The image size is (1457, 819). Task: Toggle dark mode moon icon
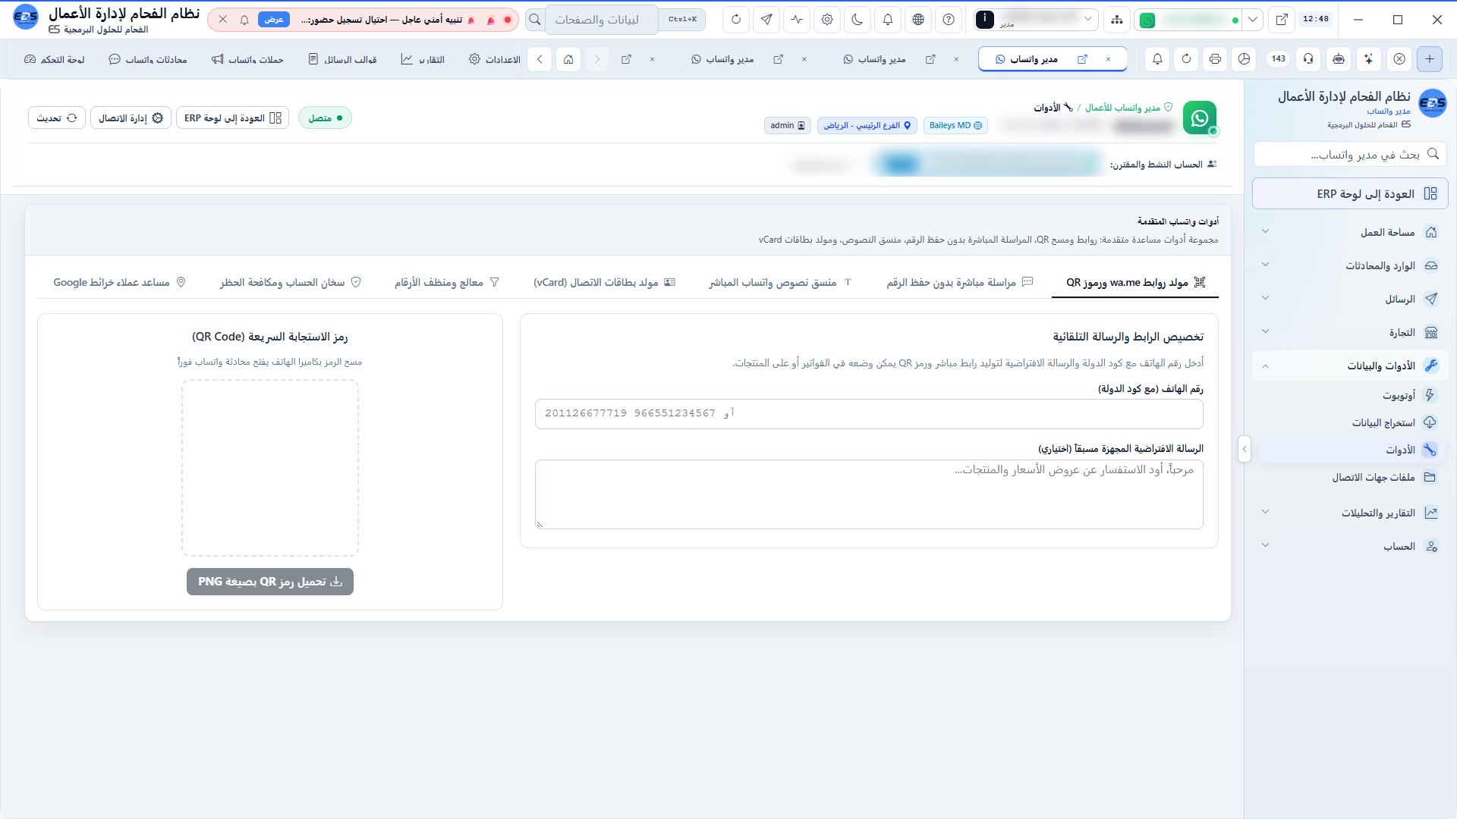[858, 20]
